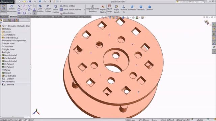The height and width of the screenshot is (121, 216).
Task: Click the New document icon
Action: click(x=20, y=1)
